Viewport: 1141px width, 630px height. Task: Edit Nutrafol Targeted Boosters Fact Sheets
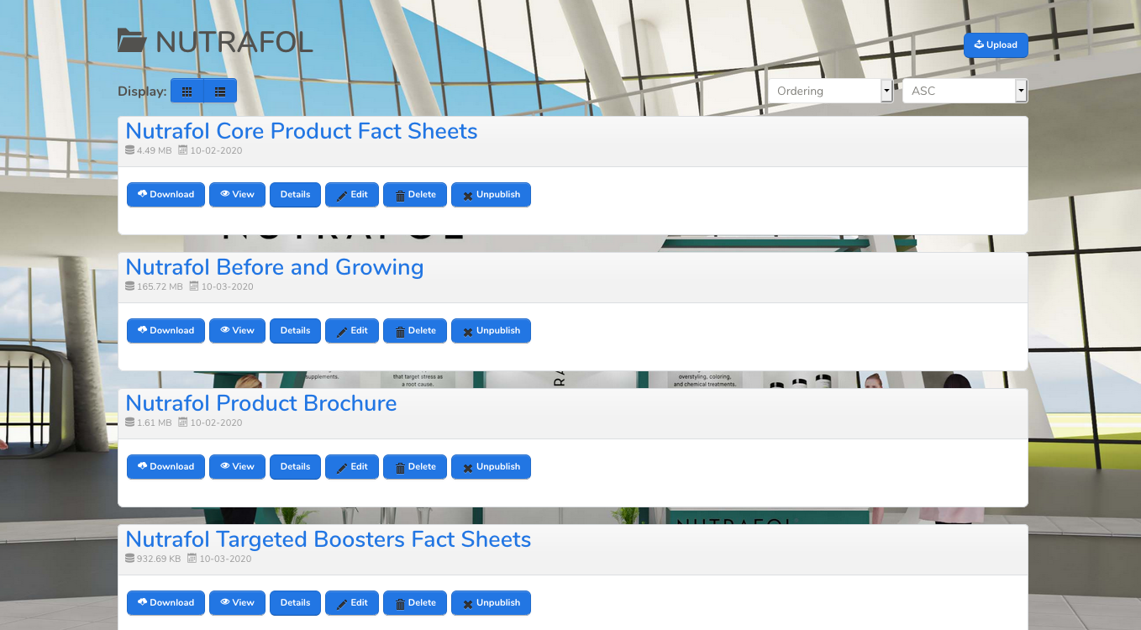pyautogui.click(x=352, y=603)
